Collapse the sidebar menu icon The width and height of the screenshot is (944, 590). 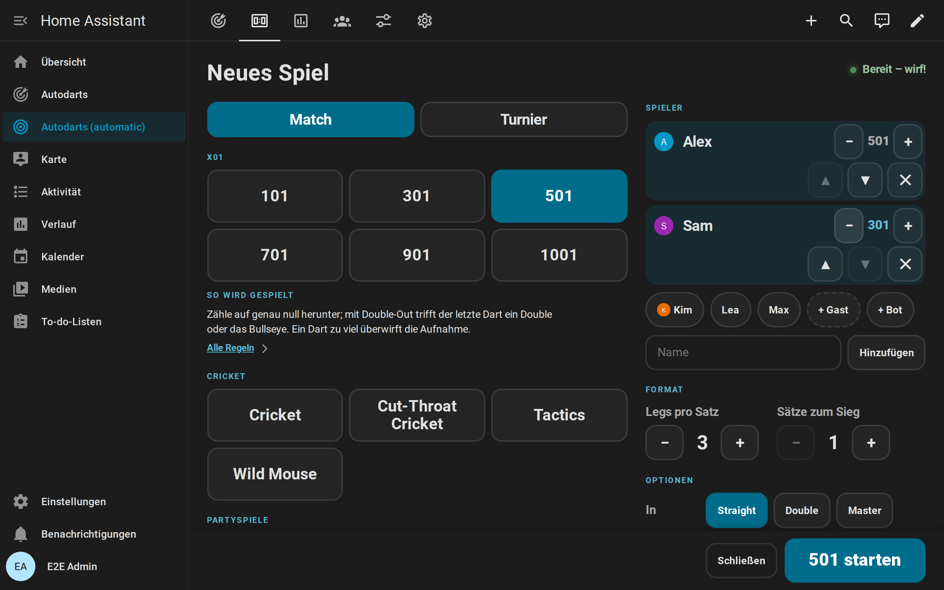20,20
